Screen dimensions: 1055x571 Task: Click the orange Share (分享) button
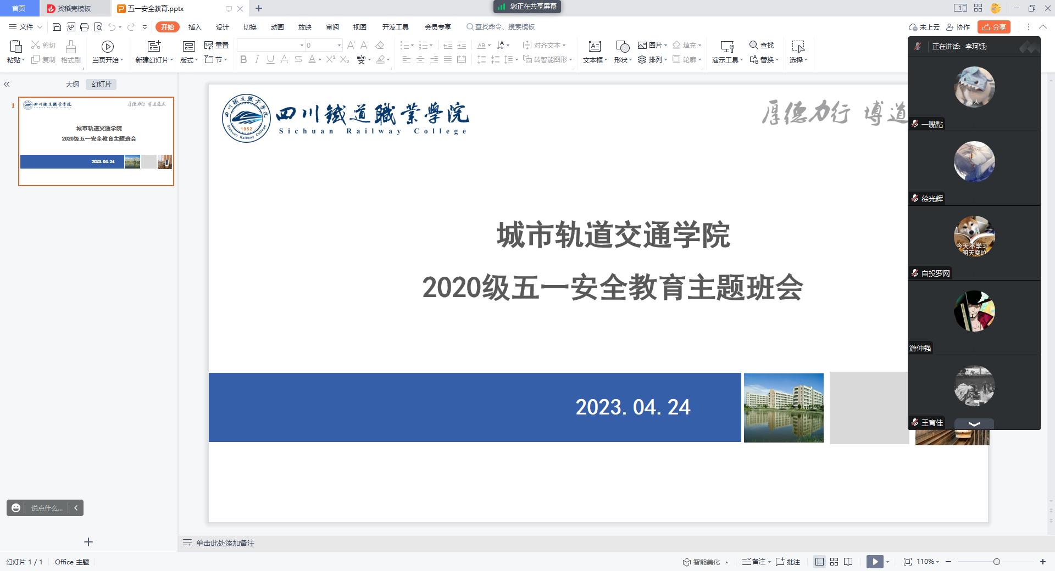pos(994,27)
